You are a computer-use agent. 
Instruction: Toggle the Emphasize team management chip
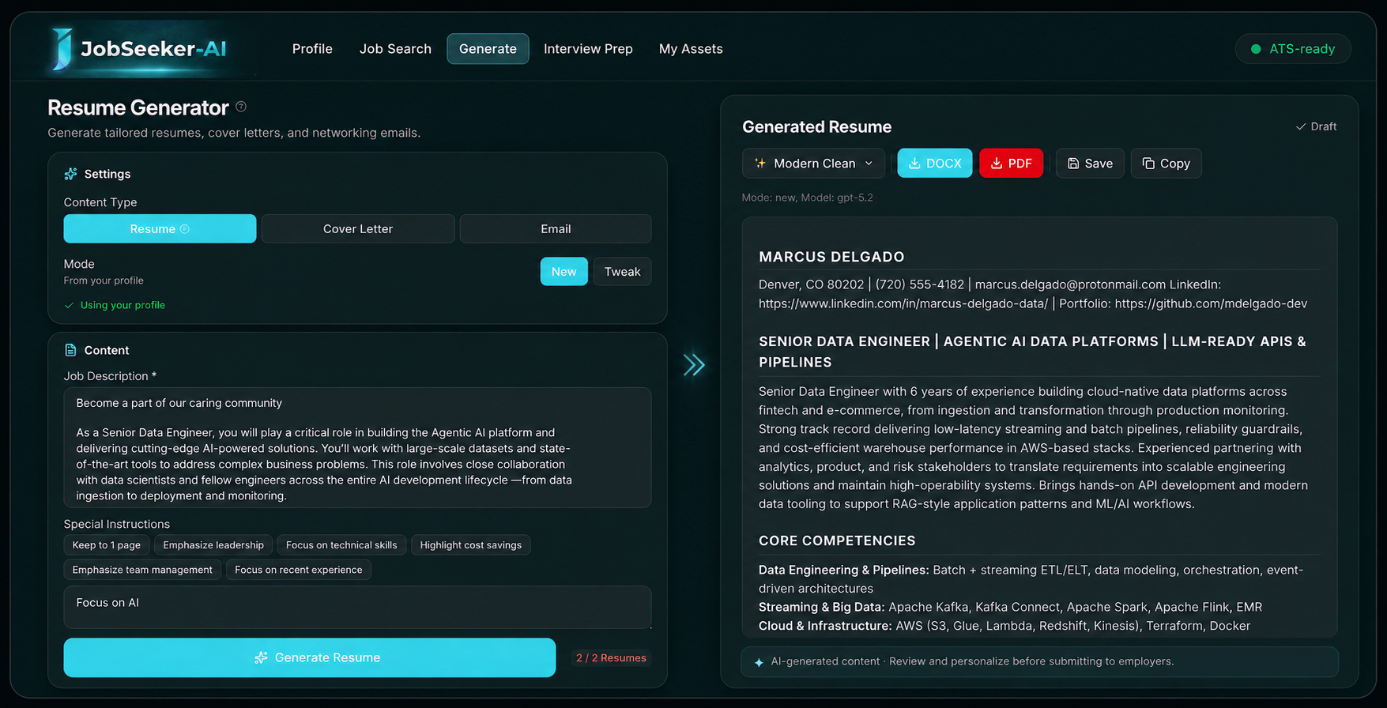pos(142,570)
